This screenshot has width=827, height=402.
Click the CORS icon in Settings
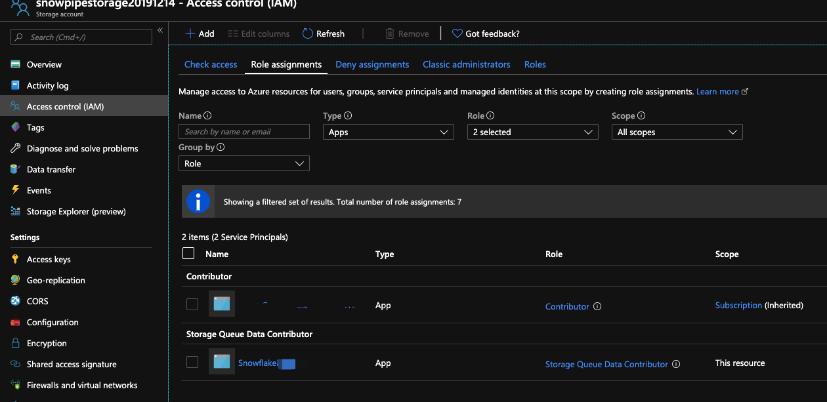click(15, 301)
